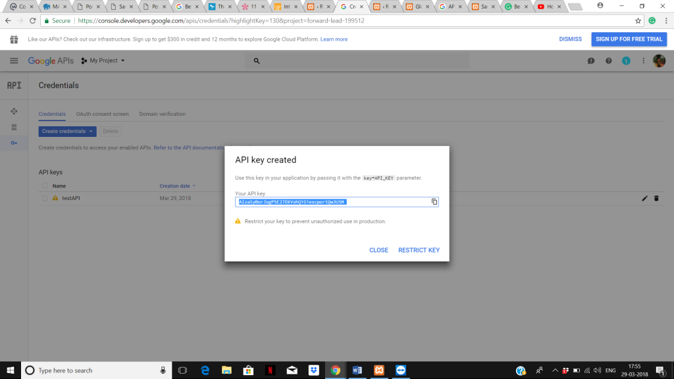Switch to OAuth consent screen tab
This screenshot has width=674, height=379.
(x=102, y=114)
